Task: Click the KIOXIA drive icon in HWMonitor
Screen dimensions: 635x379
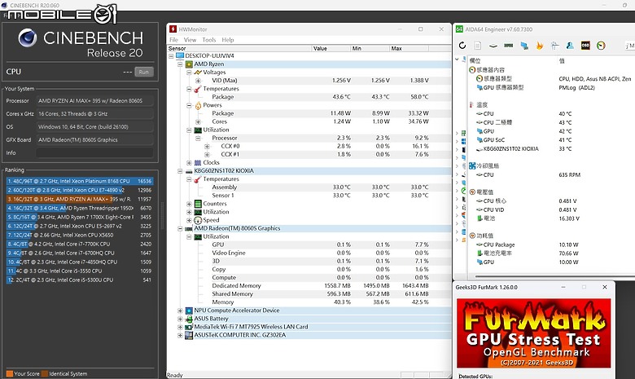Action: (x=189, y=171)
